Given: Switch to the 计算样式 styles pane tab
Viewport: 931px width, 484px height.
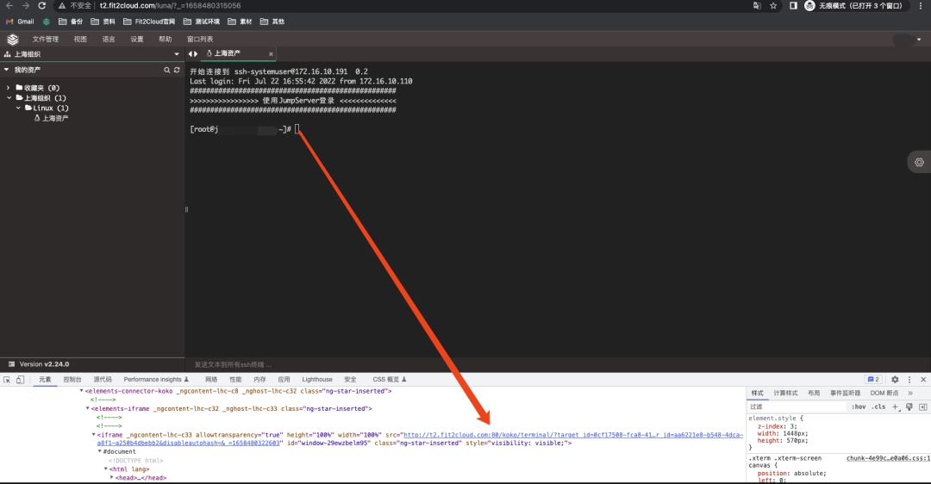Looking at the screenshot, I should [785, 394].
